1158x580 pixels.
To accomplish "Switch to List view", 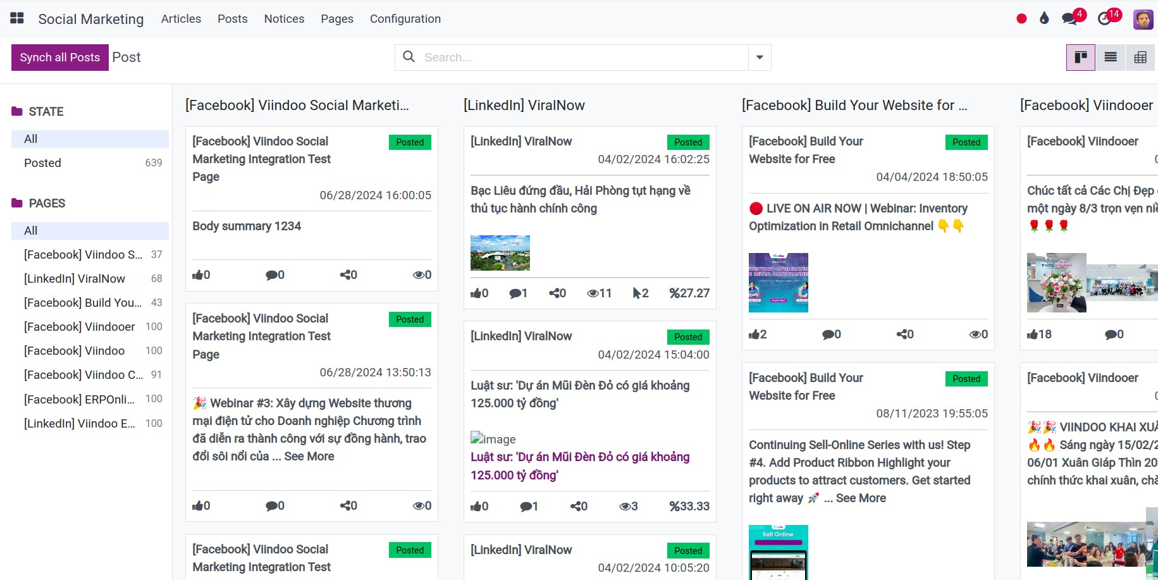I will pyautogui.click(x=1111, y=58).
